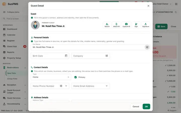
Task: Click the SunPMS logo
Action: tap(4, 4)
